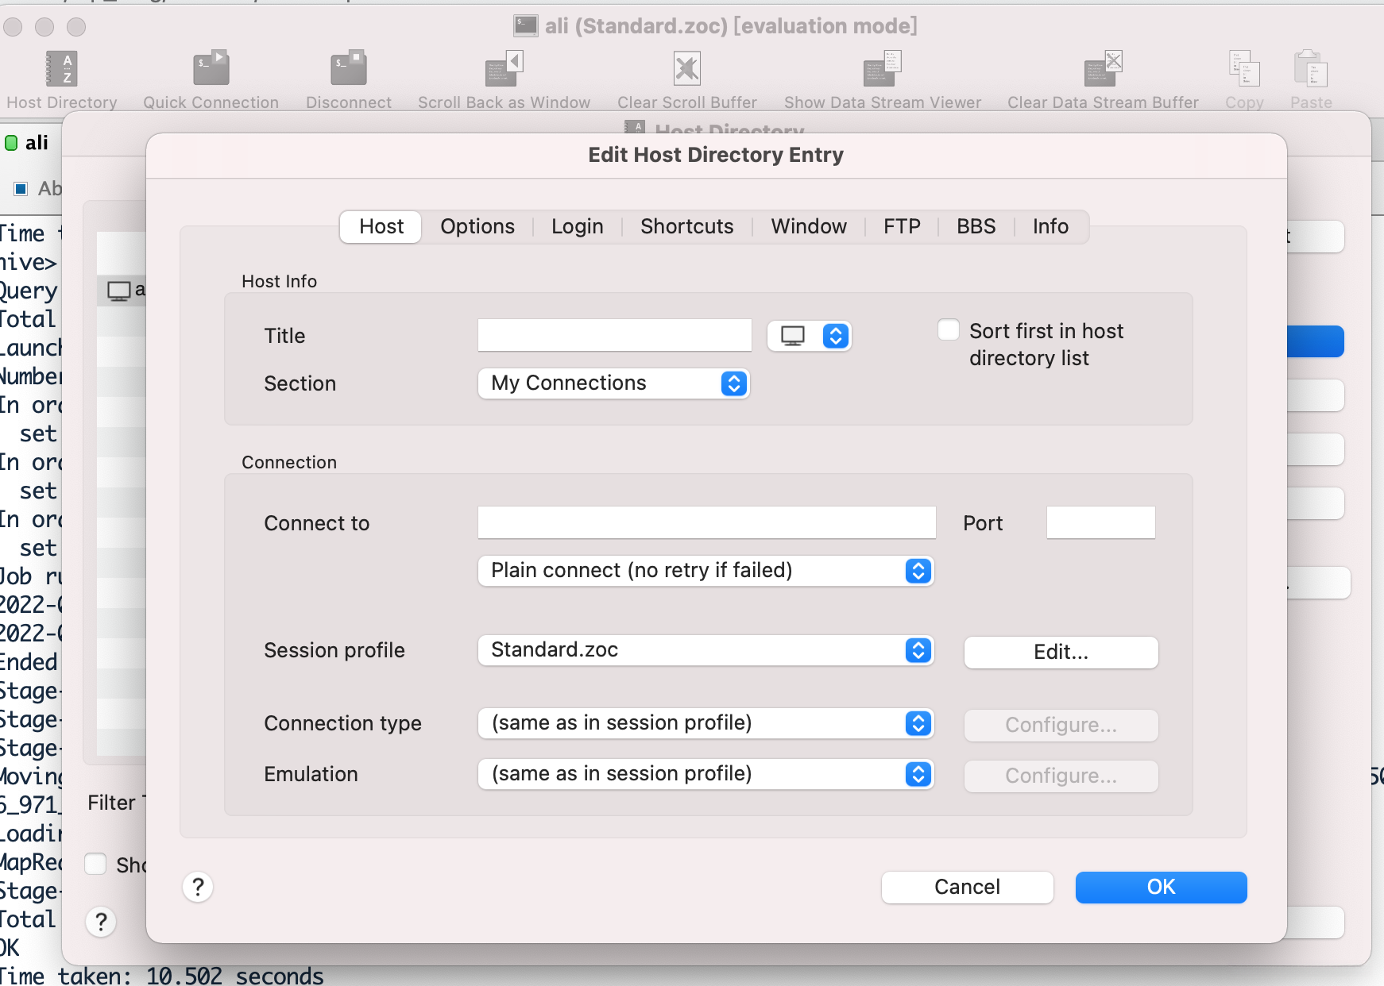Image resolution: width=1384 pixels, height=986 pixels.
Task: Switch to the Host tab
Action: coord(381,227)
